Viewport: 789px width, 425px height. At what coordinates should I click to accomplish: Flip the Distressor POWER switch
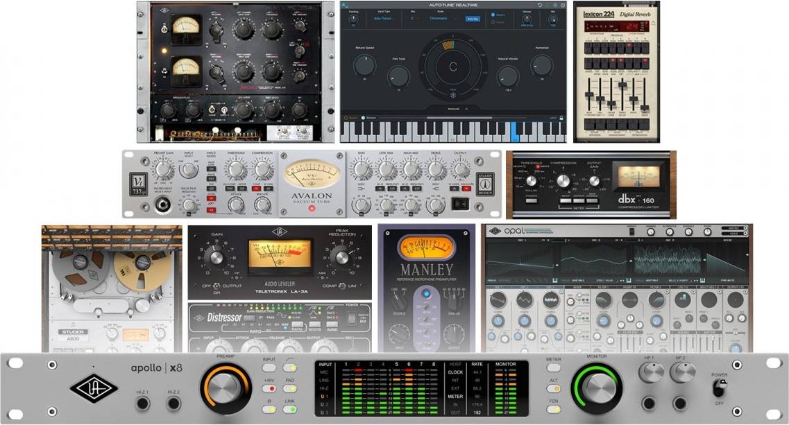point(352,318)
